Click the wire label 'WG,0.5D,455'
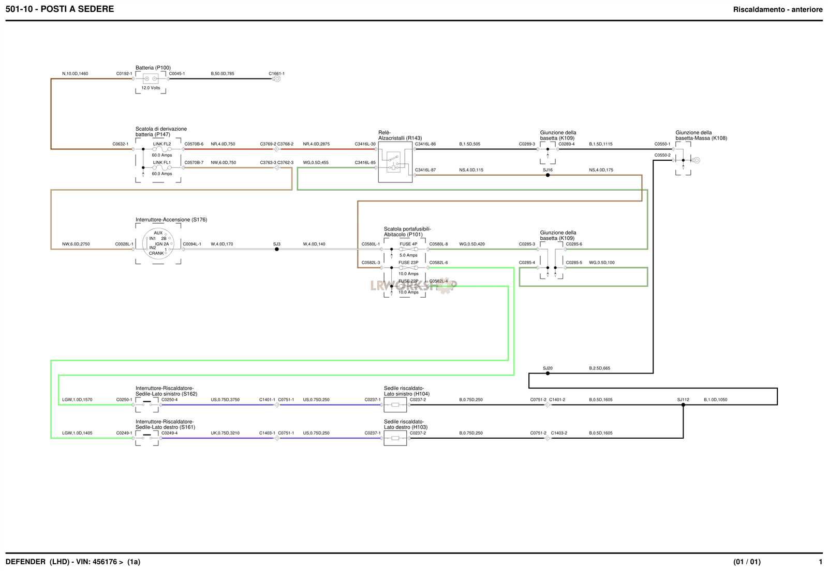This screenshot has height=571, width=828. [316, 162]
